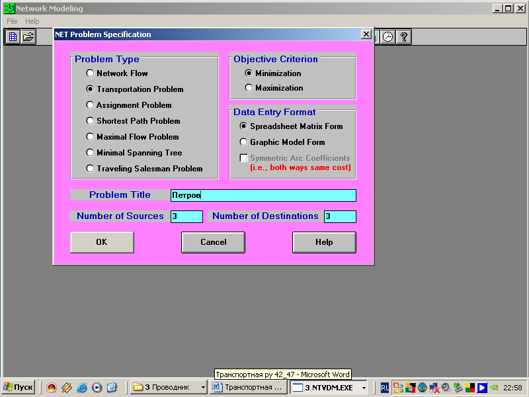Click the Network Modeling app icon in title bar

pyautogui.click(x=9, y=8)
